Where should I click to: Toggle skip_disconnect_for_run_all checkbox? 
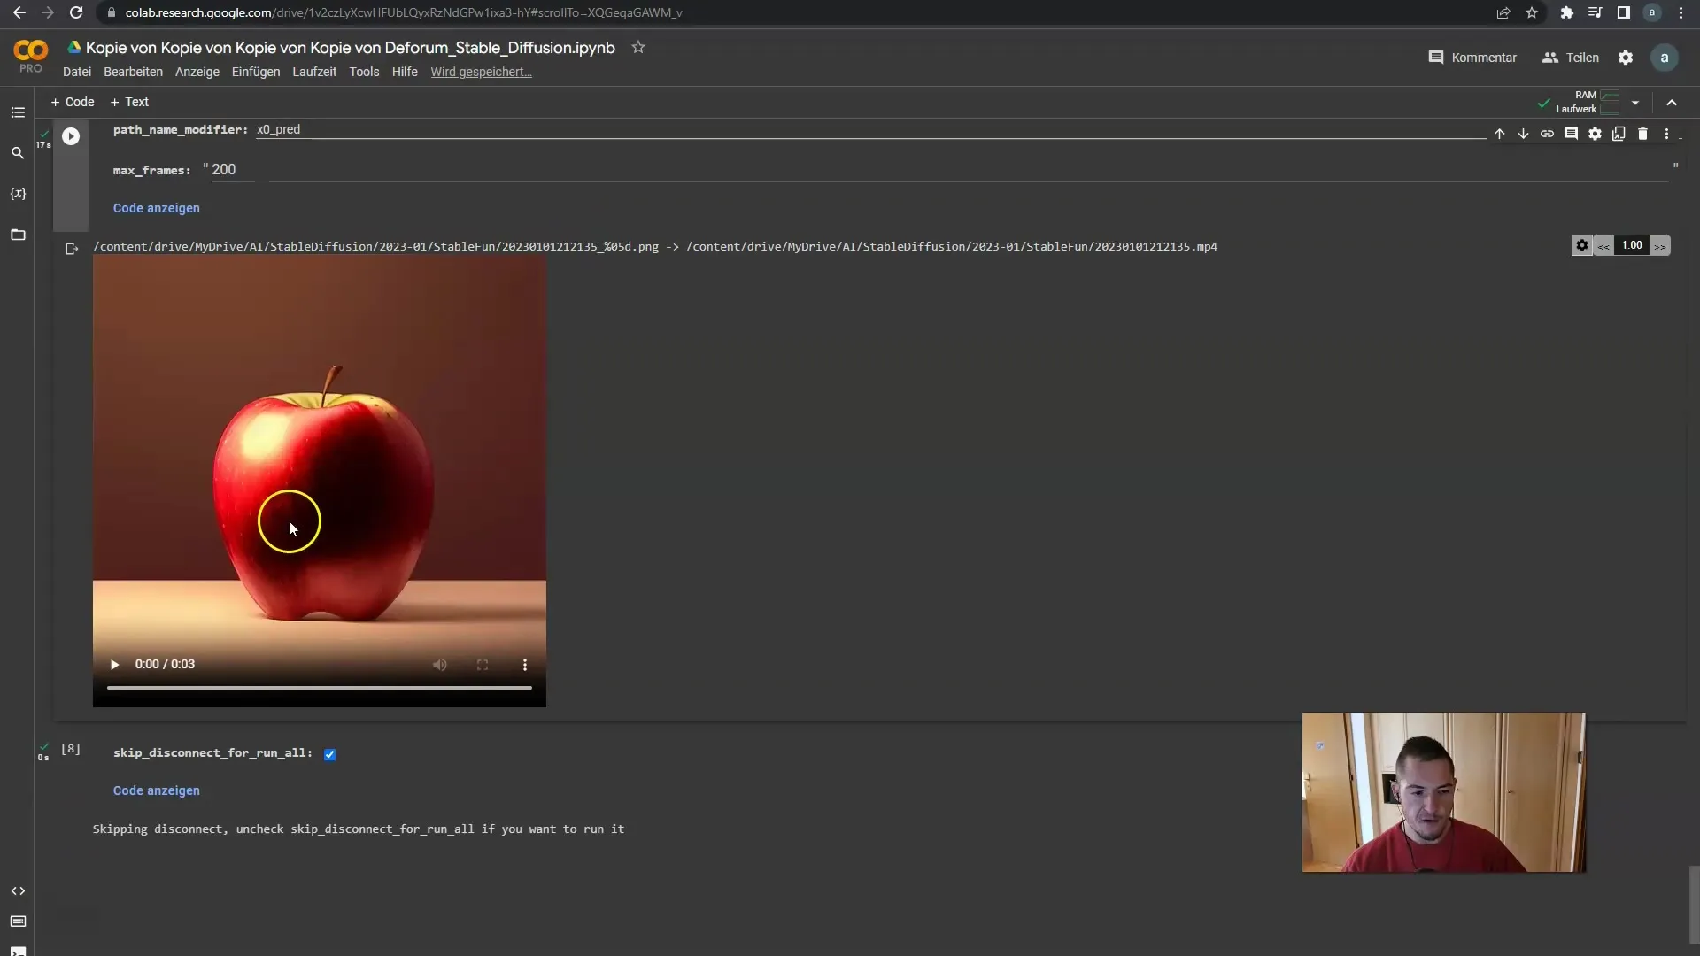(329, 753)
